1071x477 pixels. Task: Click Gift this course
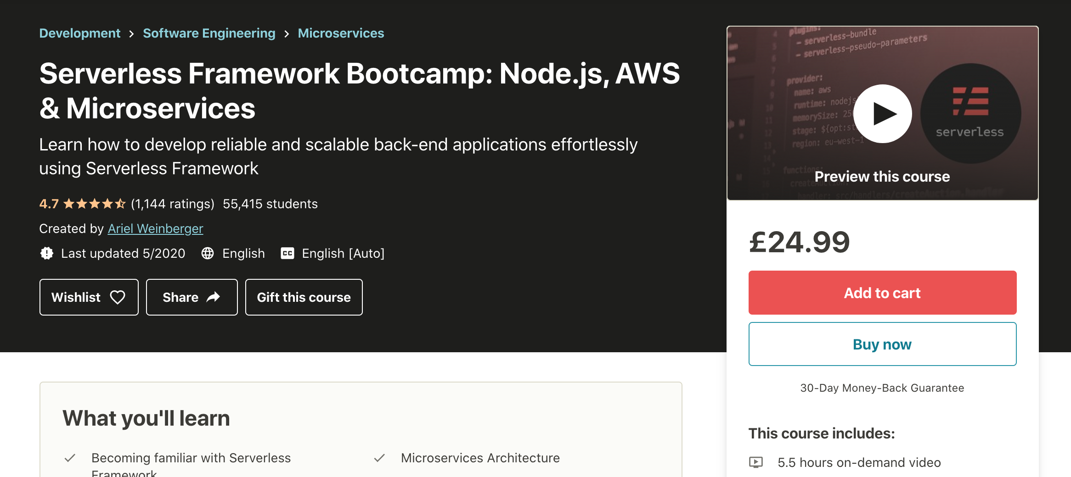(x=304, y=297)
